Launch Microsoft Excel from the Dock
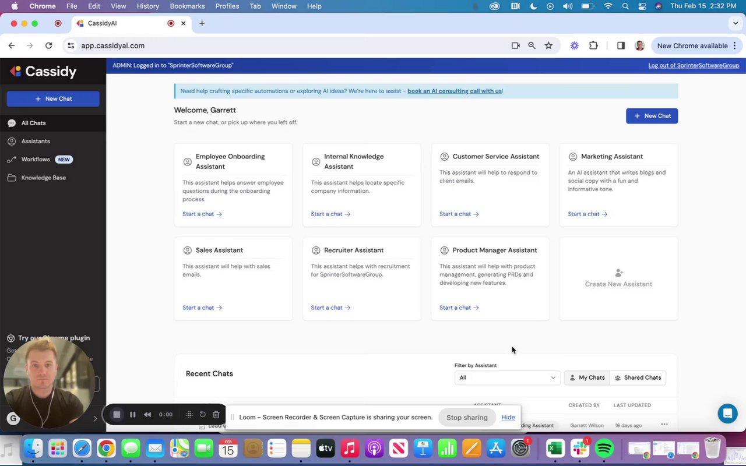This screenshot has height=466, width=746. (555, 449)
